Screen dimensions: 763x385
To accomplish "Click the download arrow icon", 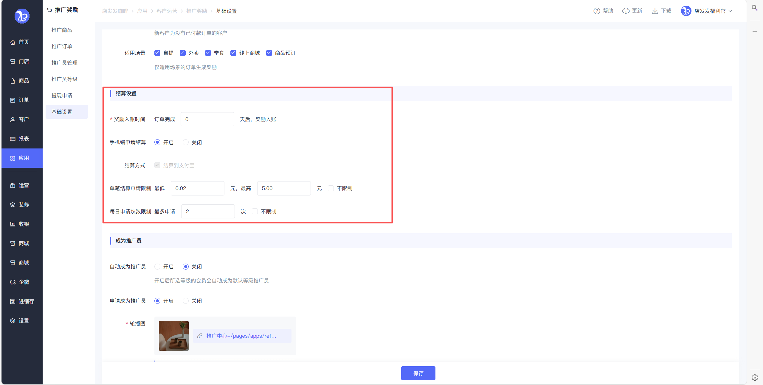I will (x=655, y=11).
